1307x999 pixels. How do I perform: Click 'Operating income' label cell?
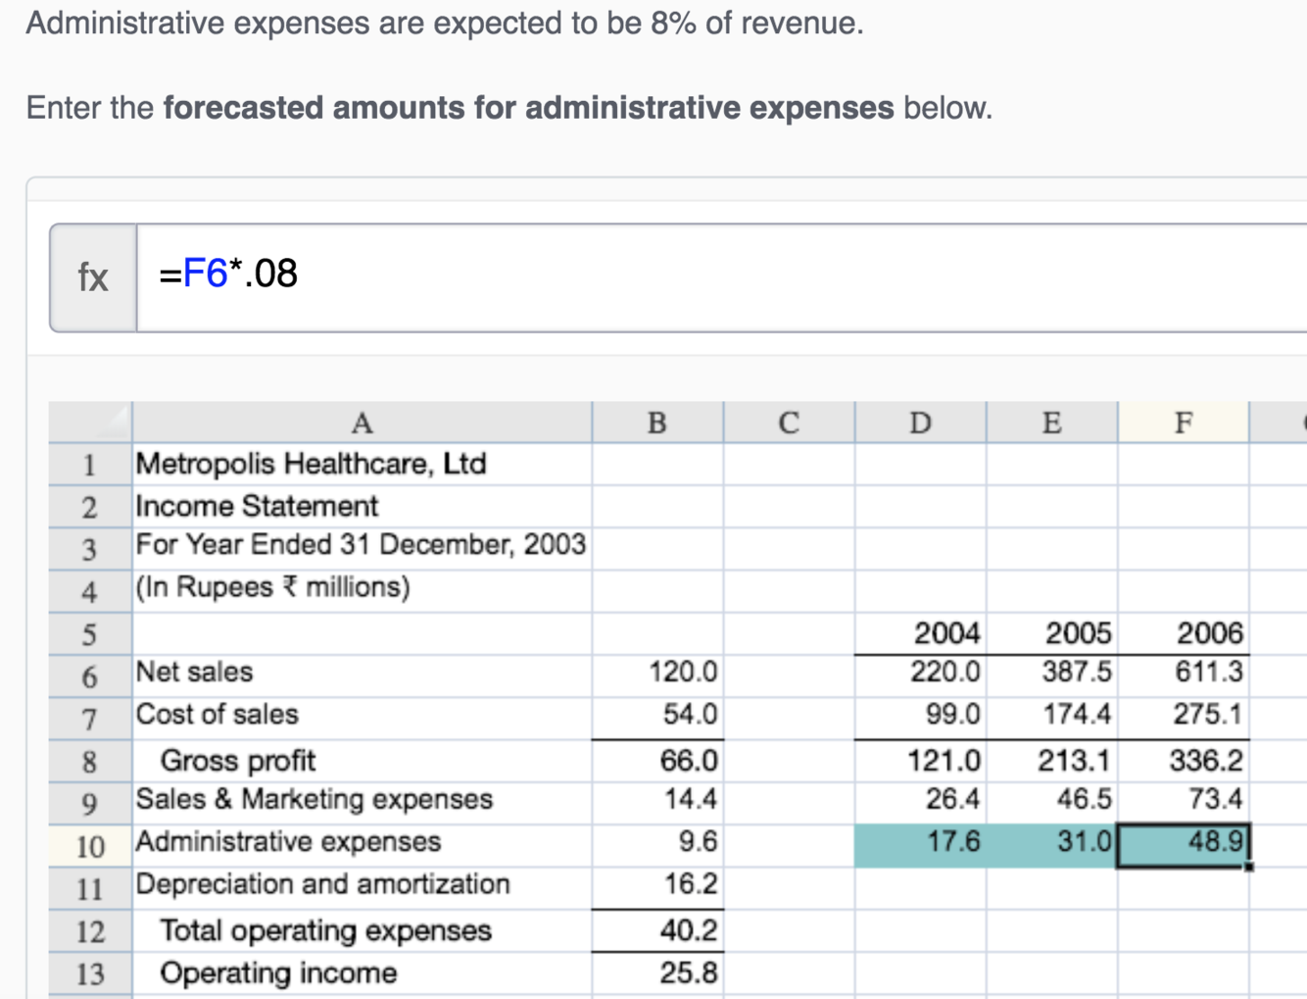[362, 974]
